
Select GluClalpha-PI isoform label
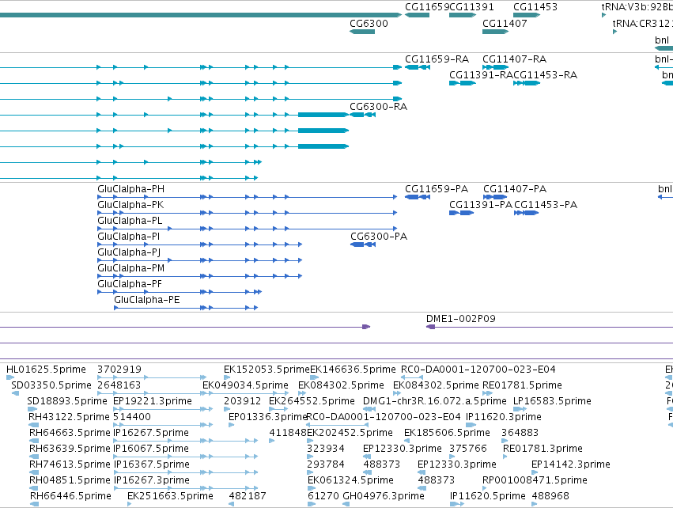[128, 237]
